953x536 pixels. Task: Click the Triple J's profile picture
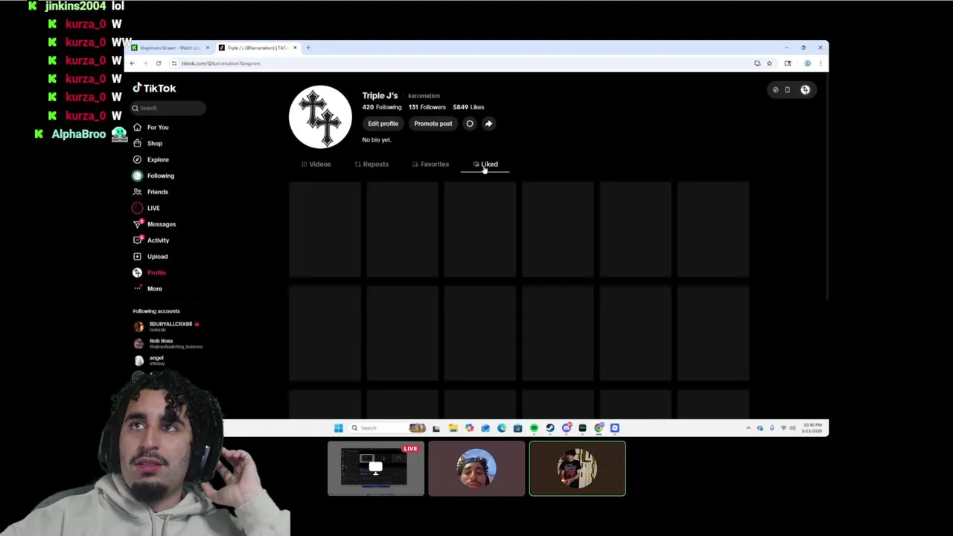pyautogui.click(x=320, y=117)
